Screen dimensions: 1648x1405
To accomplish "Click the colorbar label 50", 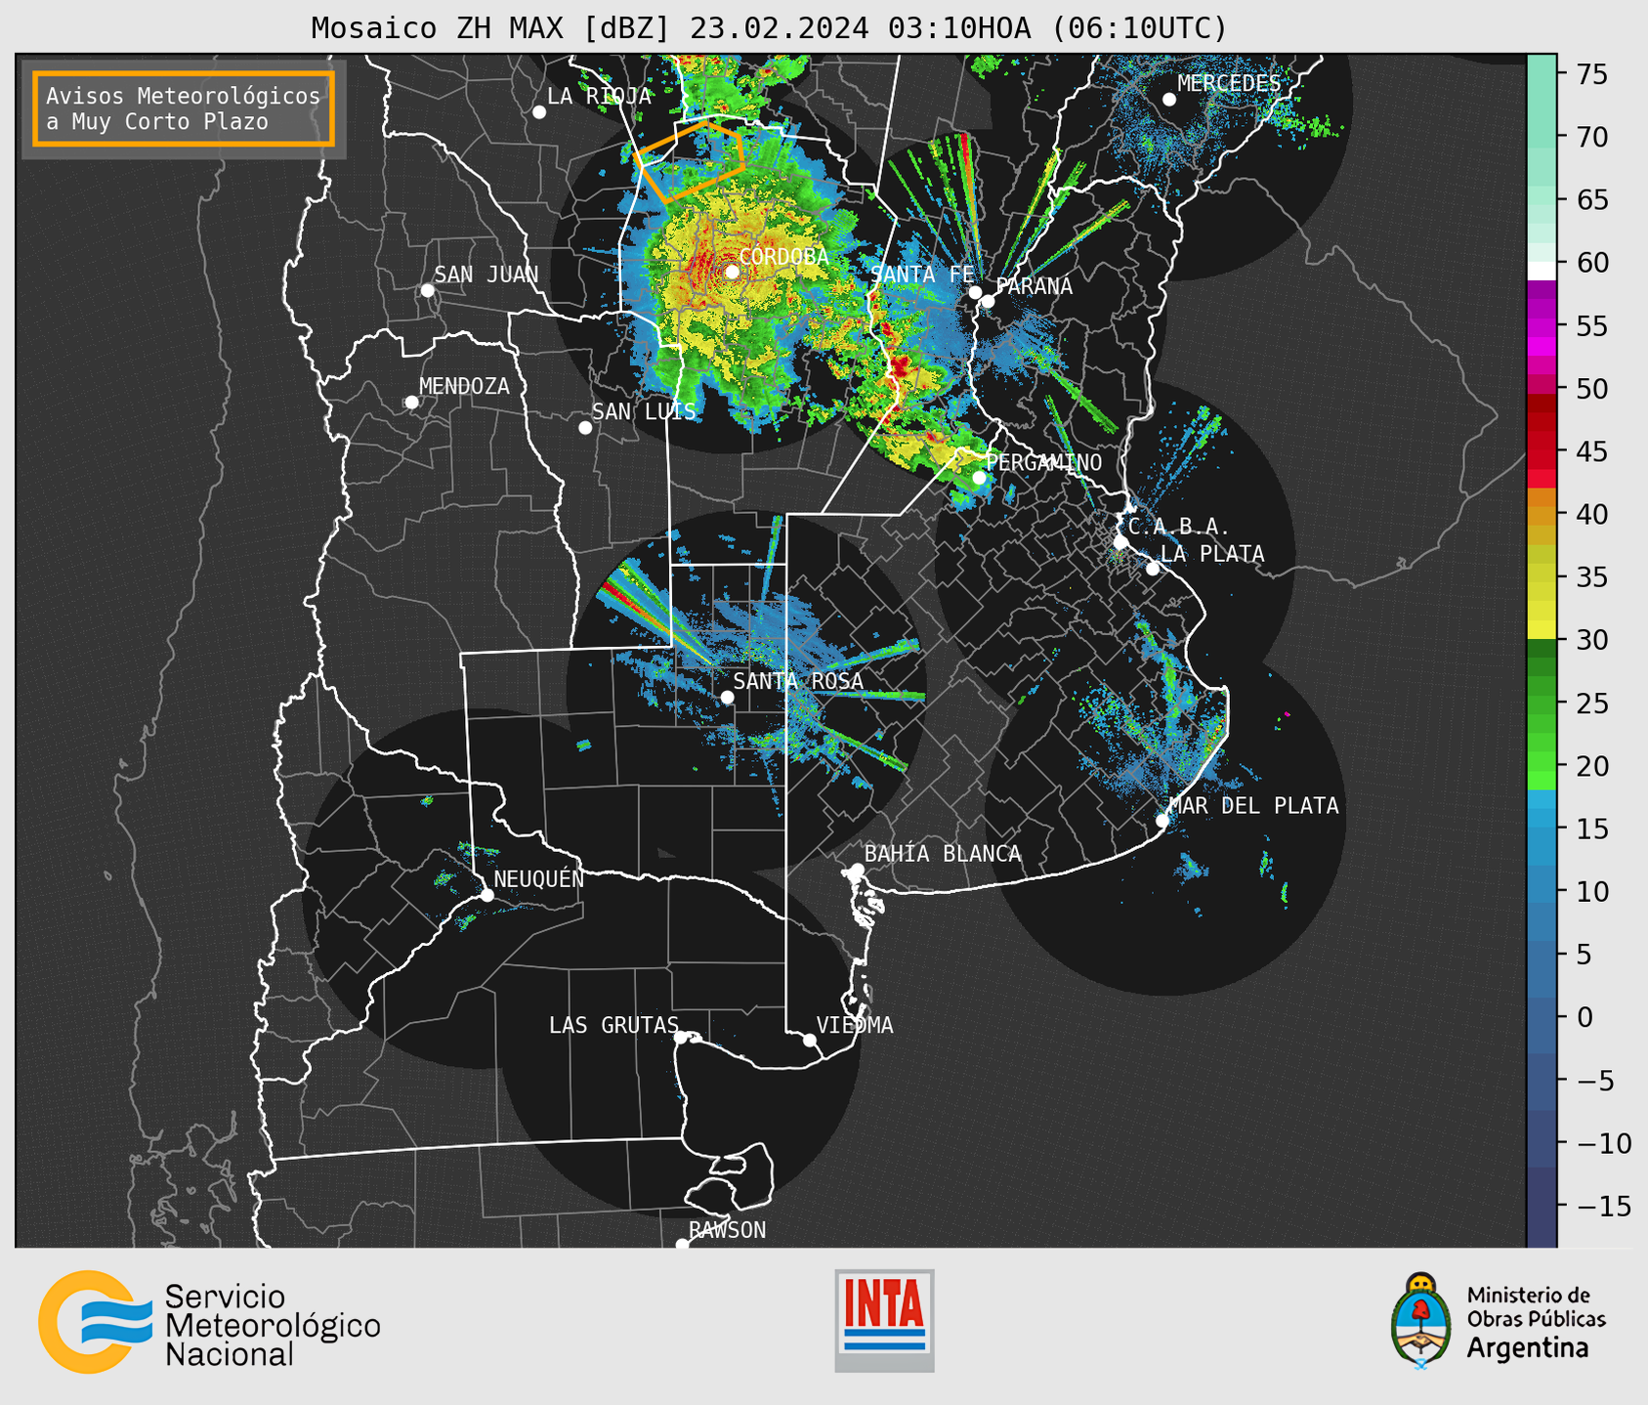I will click(x=1591, y=389).
